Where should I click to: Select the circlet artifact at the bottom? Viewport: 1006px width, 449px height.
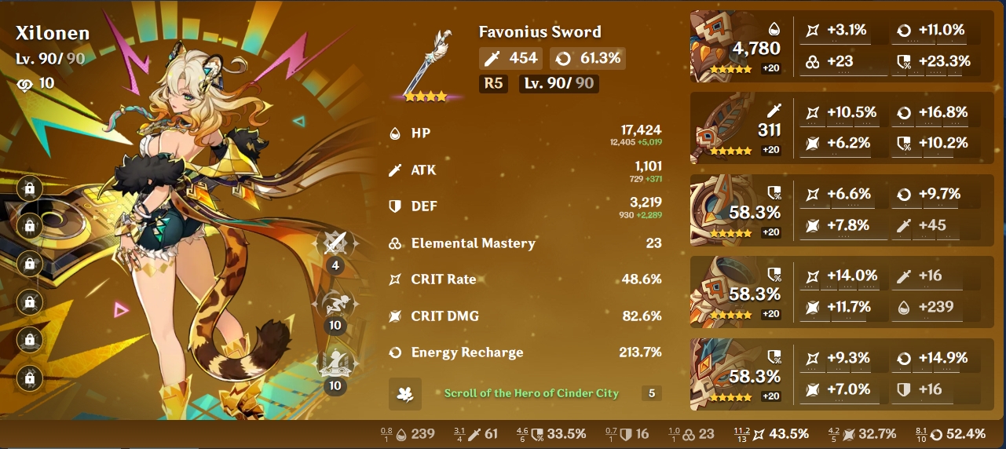tap(836, 374)
